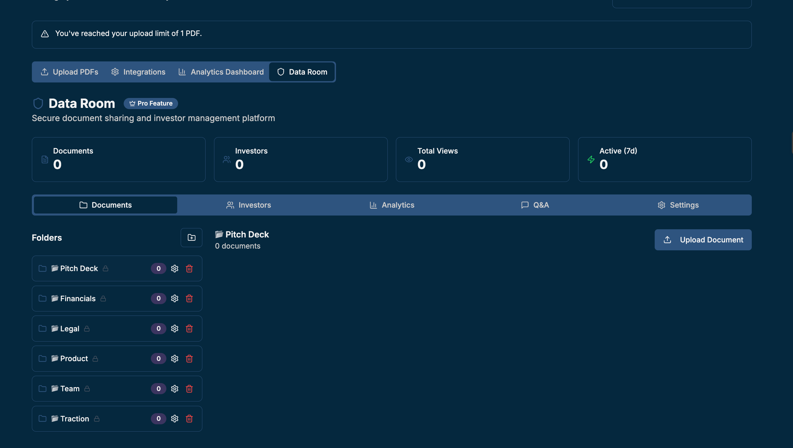Viewport: 793px width, 448px height.
Task: Click the delete trash icon for the Legal folder
Action: click(189, 328)
